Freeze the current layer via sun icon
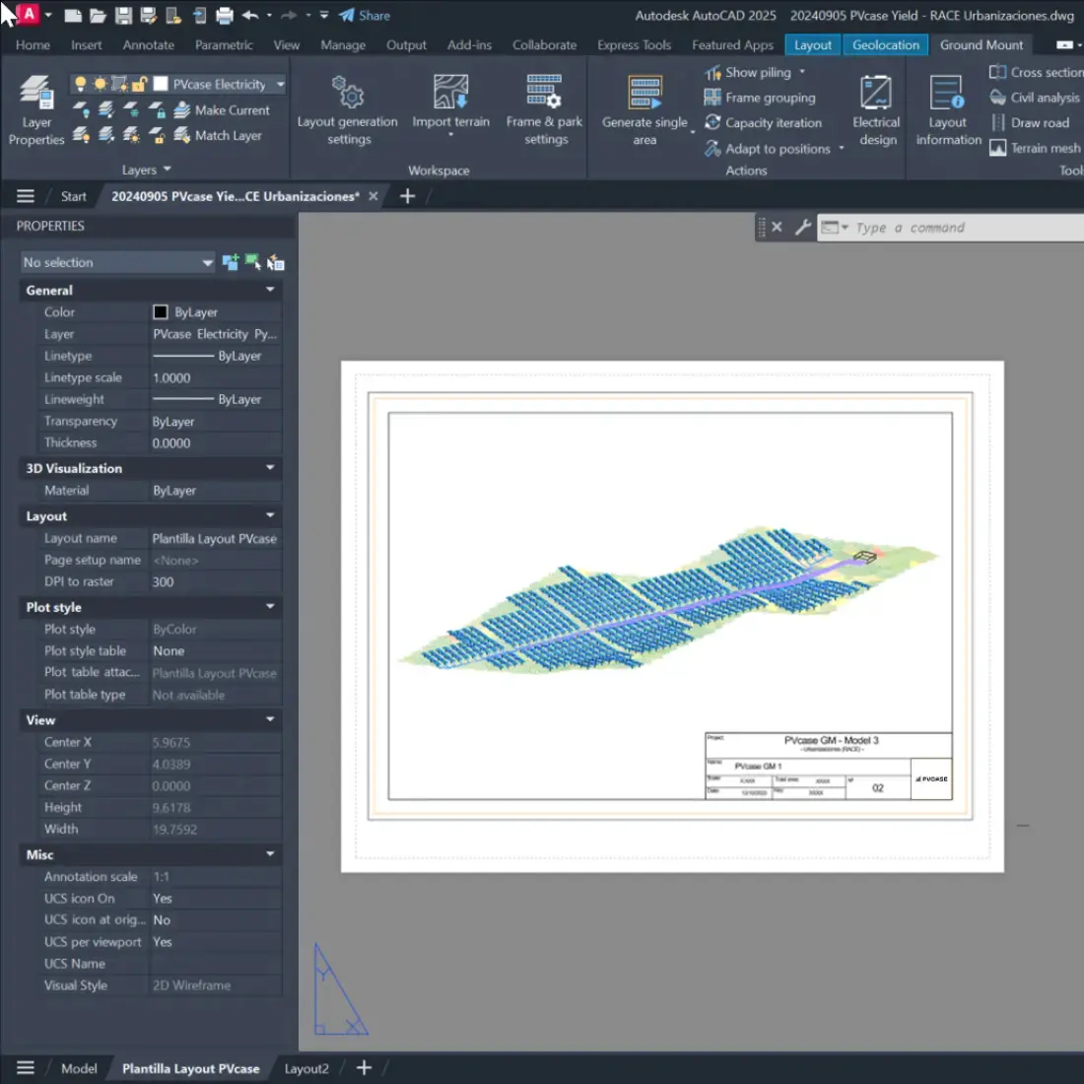The width and height of the screenshot is (1084, 1084). [99, 84]
